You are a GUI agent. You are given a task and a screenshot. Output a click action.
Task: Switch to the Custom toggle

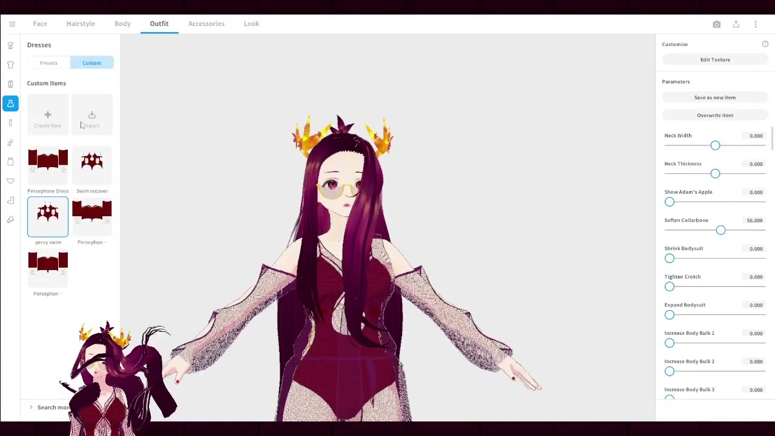(x=92, y=63)
